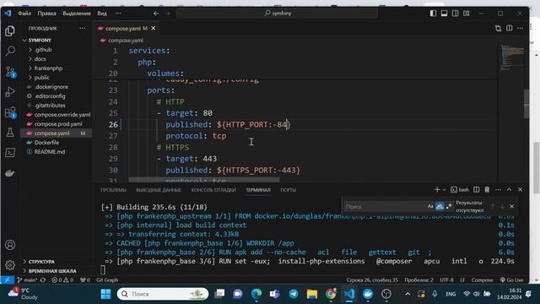
Task: Open the Search view in activity bar
Action: tap(10, 51)
